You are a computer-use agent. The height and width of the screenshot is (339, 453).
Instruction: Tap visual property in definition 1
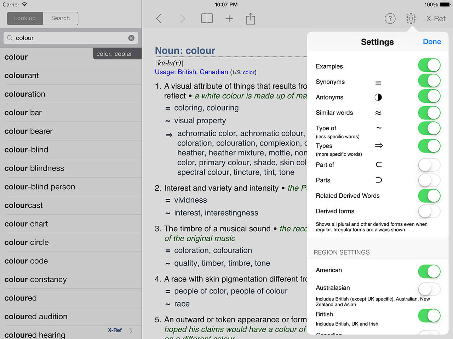click(200, 121)
